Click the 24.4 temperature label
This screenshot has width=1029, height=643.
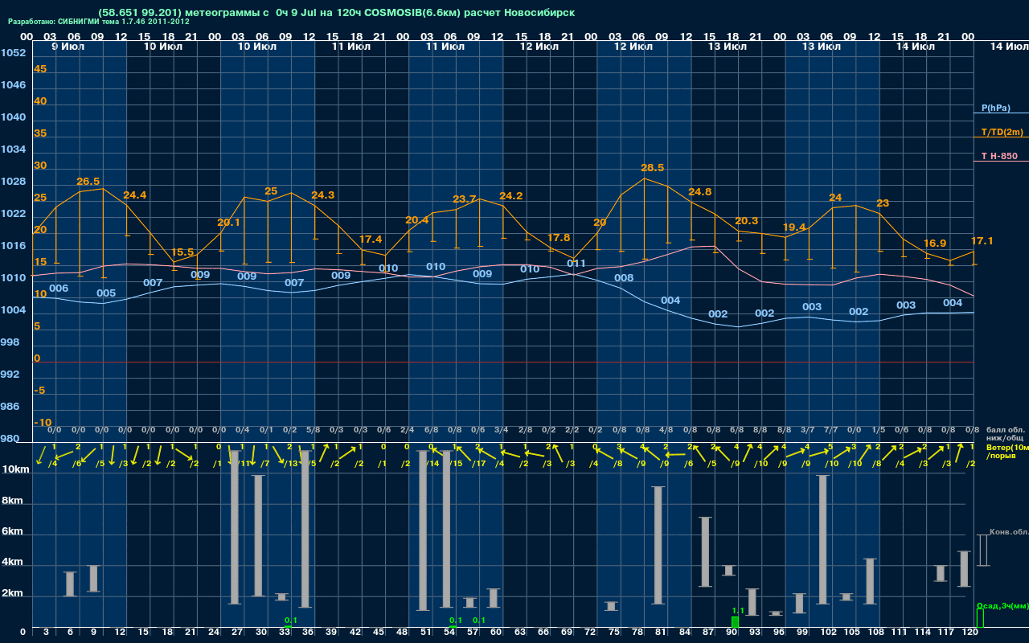135,195
